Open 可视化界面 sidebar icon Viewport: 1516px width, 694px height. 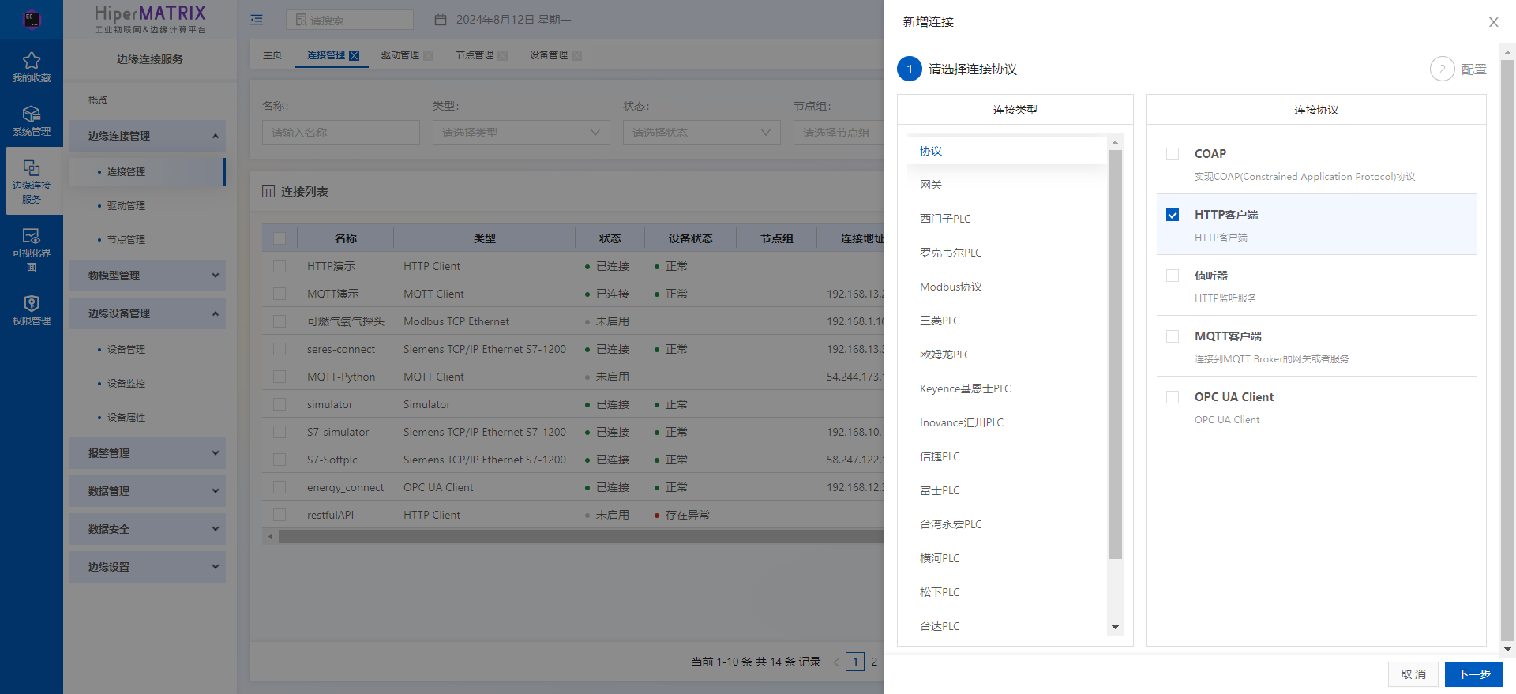(x=32, y=235)
